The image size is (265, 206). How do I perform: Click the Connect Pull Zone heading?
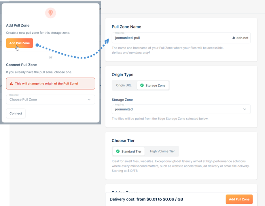coord(21,65)
